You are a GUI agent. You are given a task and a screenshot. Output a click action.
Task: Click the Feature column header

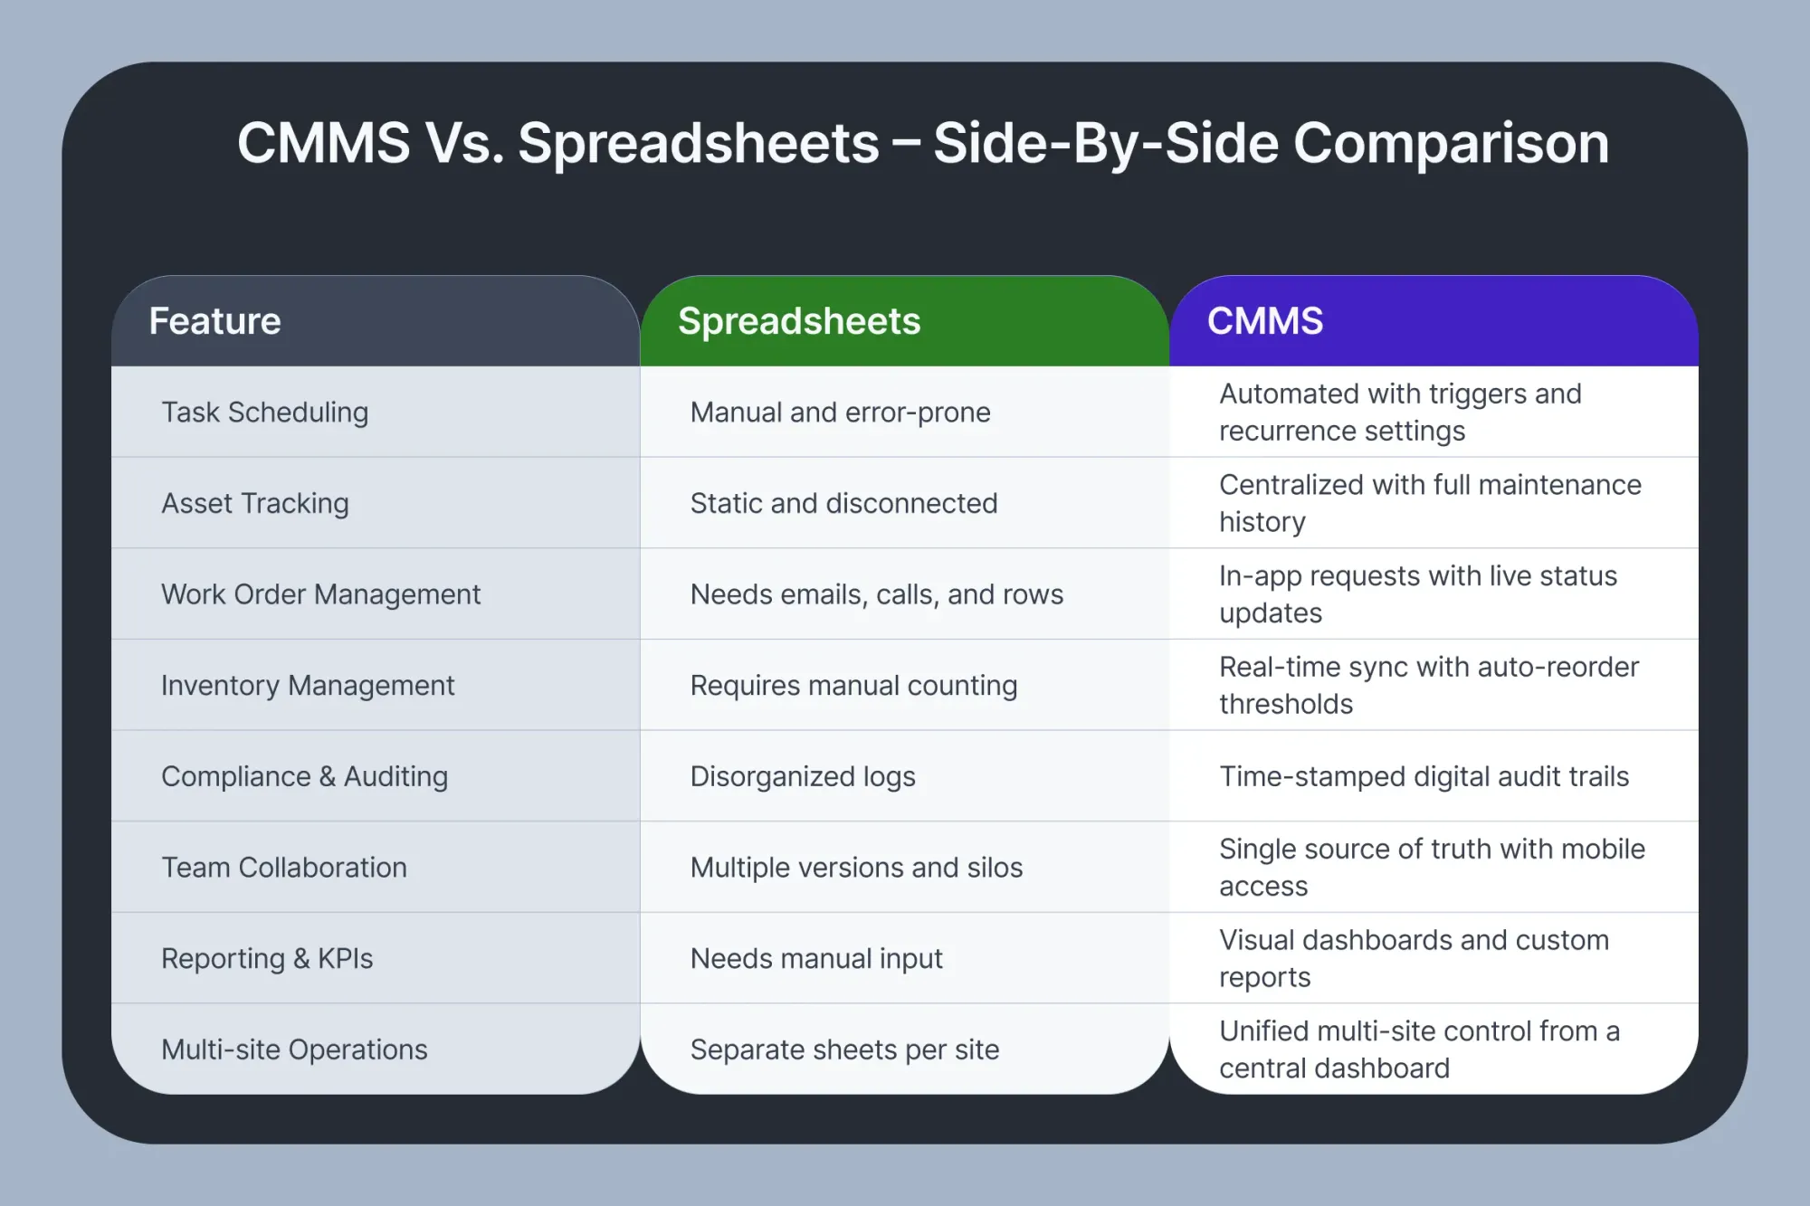coord(375,321)
